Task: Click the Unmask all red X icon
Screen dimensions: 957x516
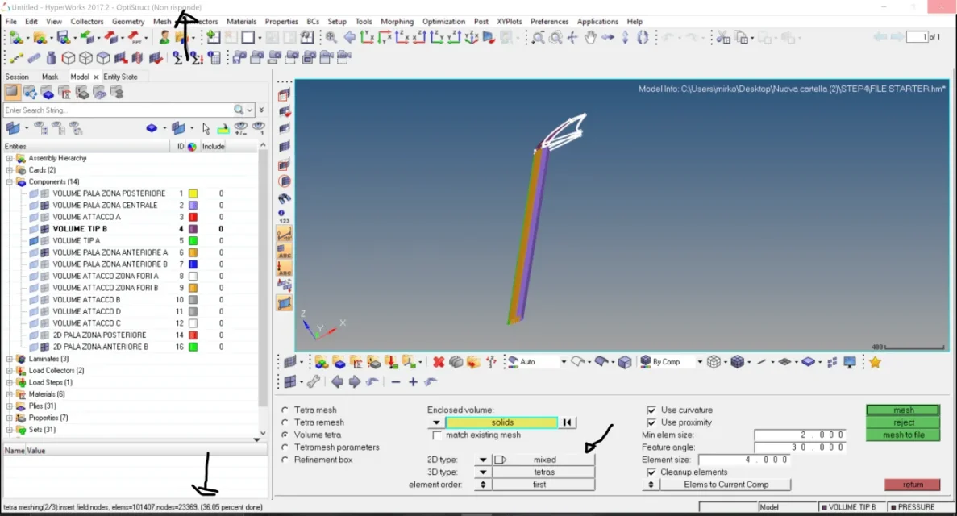Action: click(x=439, y=362)
